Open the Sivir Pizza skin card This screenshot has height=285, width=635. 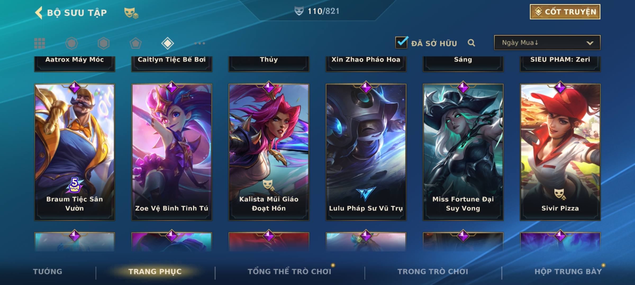[x=560, y=152]
